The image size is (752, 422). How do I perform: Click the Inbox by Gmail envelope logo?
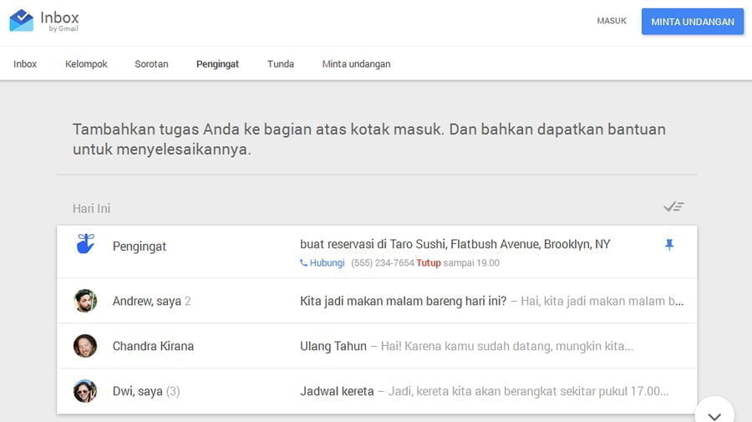click(22, 21)
